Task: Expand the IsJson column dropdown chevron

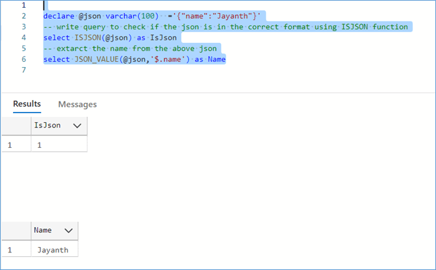Action: point(77,126)
